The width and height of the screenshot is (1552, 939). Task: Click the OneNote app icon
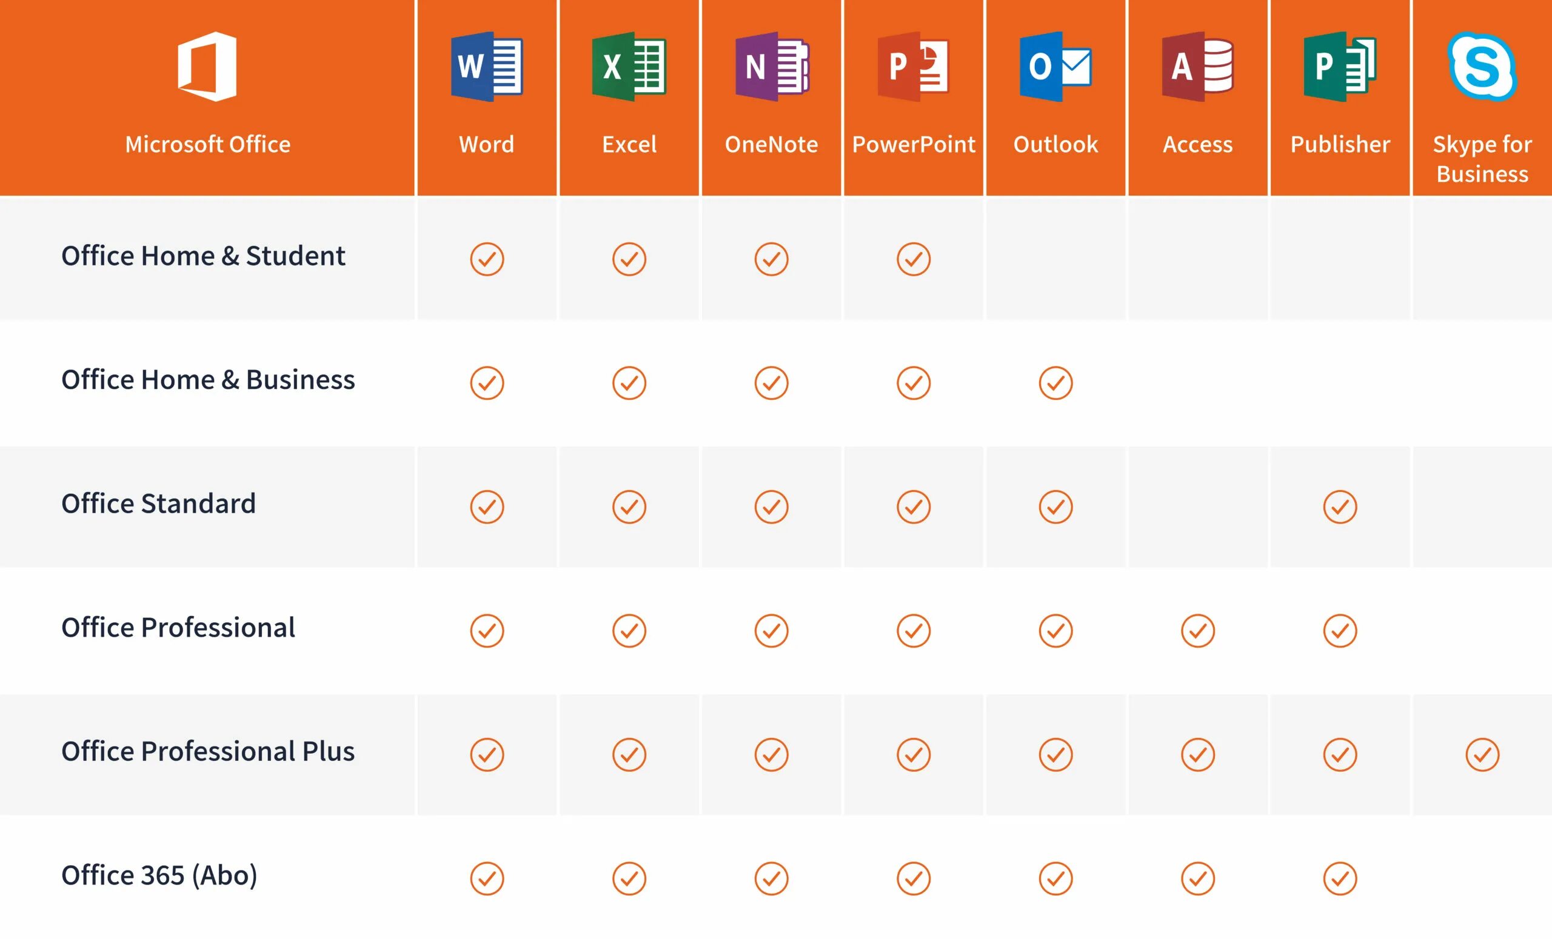[772, 67]
